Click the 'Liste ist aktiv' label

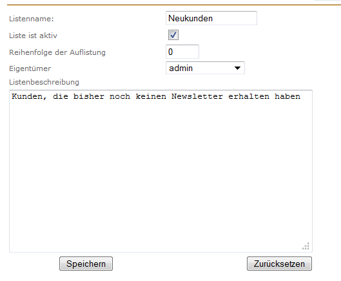tap(33, 36)
